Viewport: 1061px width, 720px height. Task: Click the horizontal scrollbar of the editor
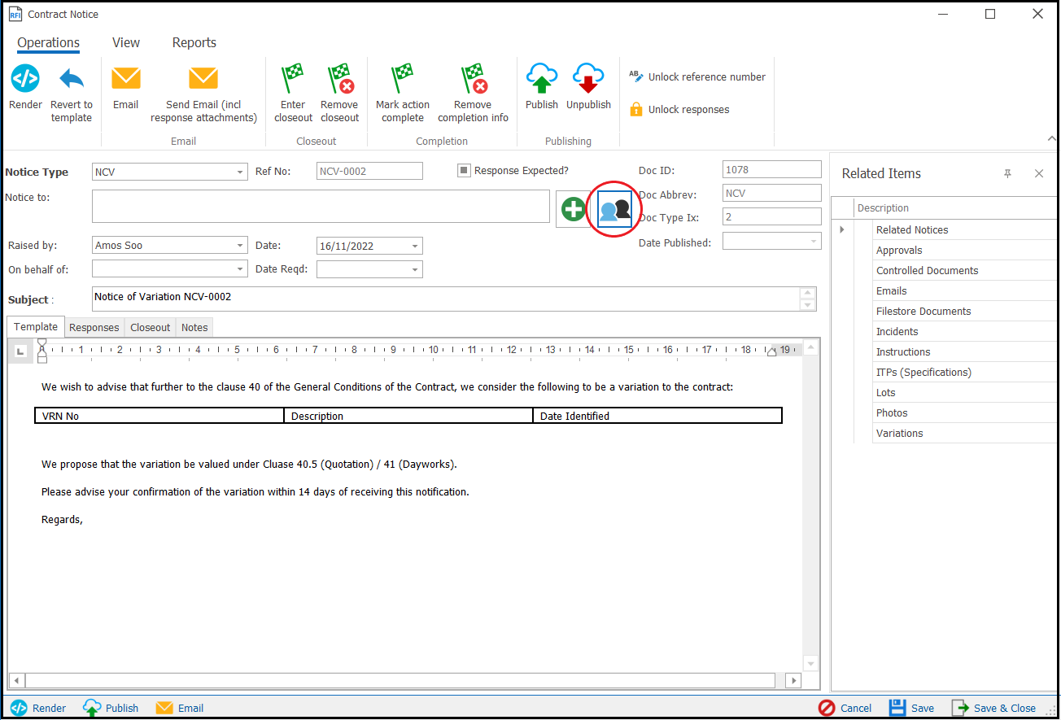[400, 680]
